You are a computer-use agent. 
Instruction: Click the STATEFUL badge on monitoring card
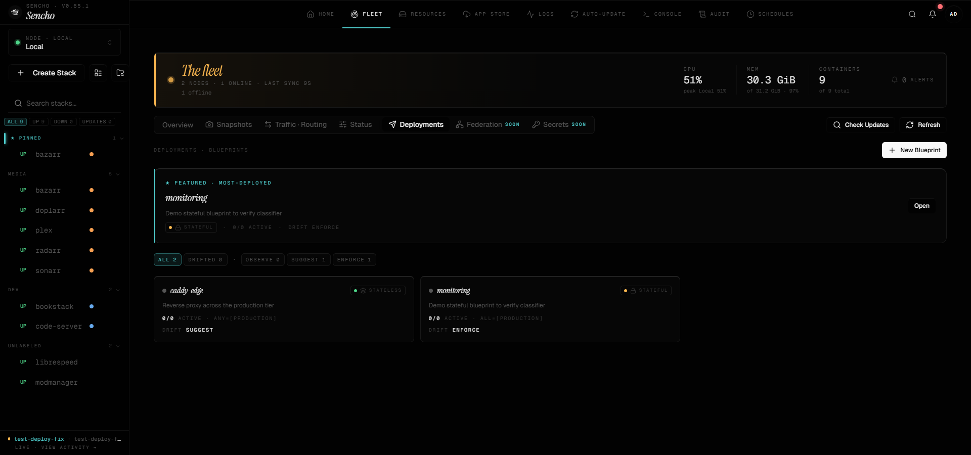[646, 291]
